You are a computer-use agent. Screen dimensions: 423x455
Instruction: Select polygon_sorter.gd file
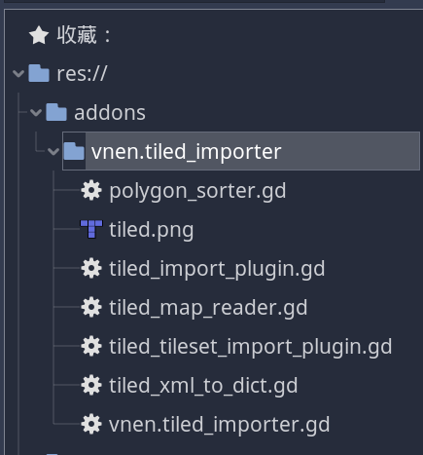197,191
